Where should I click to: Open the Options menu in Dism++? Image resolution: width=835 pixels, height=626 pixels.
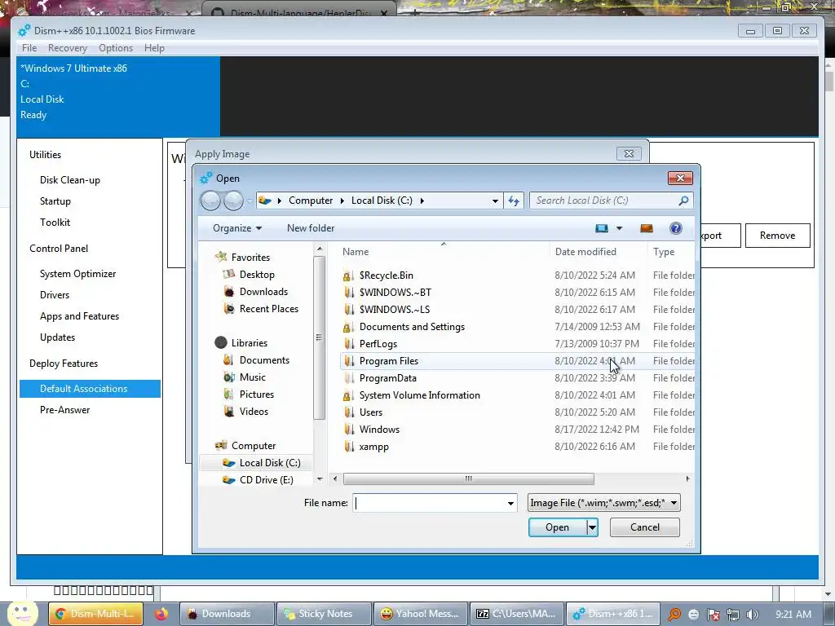(116, 48)
